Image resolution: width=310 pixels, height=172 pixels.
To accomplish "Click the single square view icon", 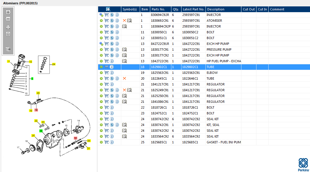I will 8,34.
